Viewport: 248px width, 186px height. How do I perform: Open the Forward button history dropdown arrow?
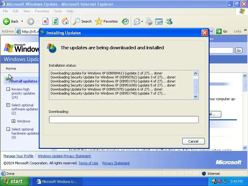38,21
